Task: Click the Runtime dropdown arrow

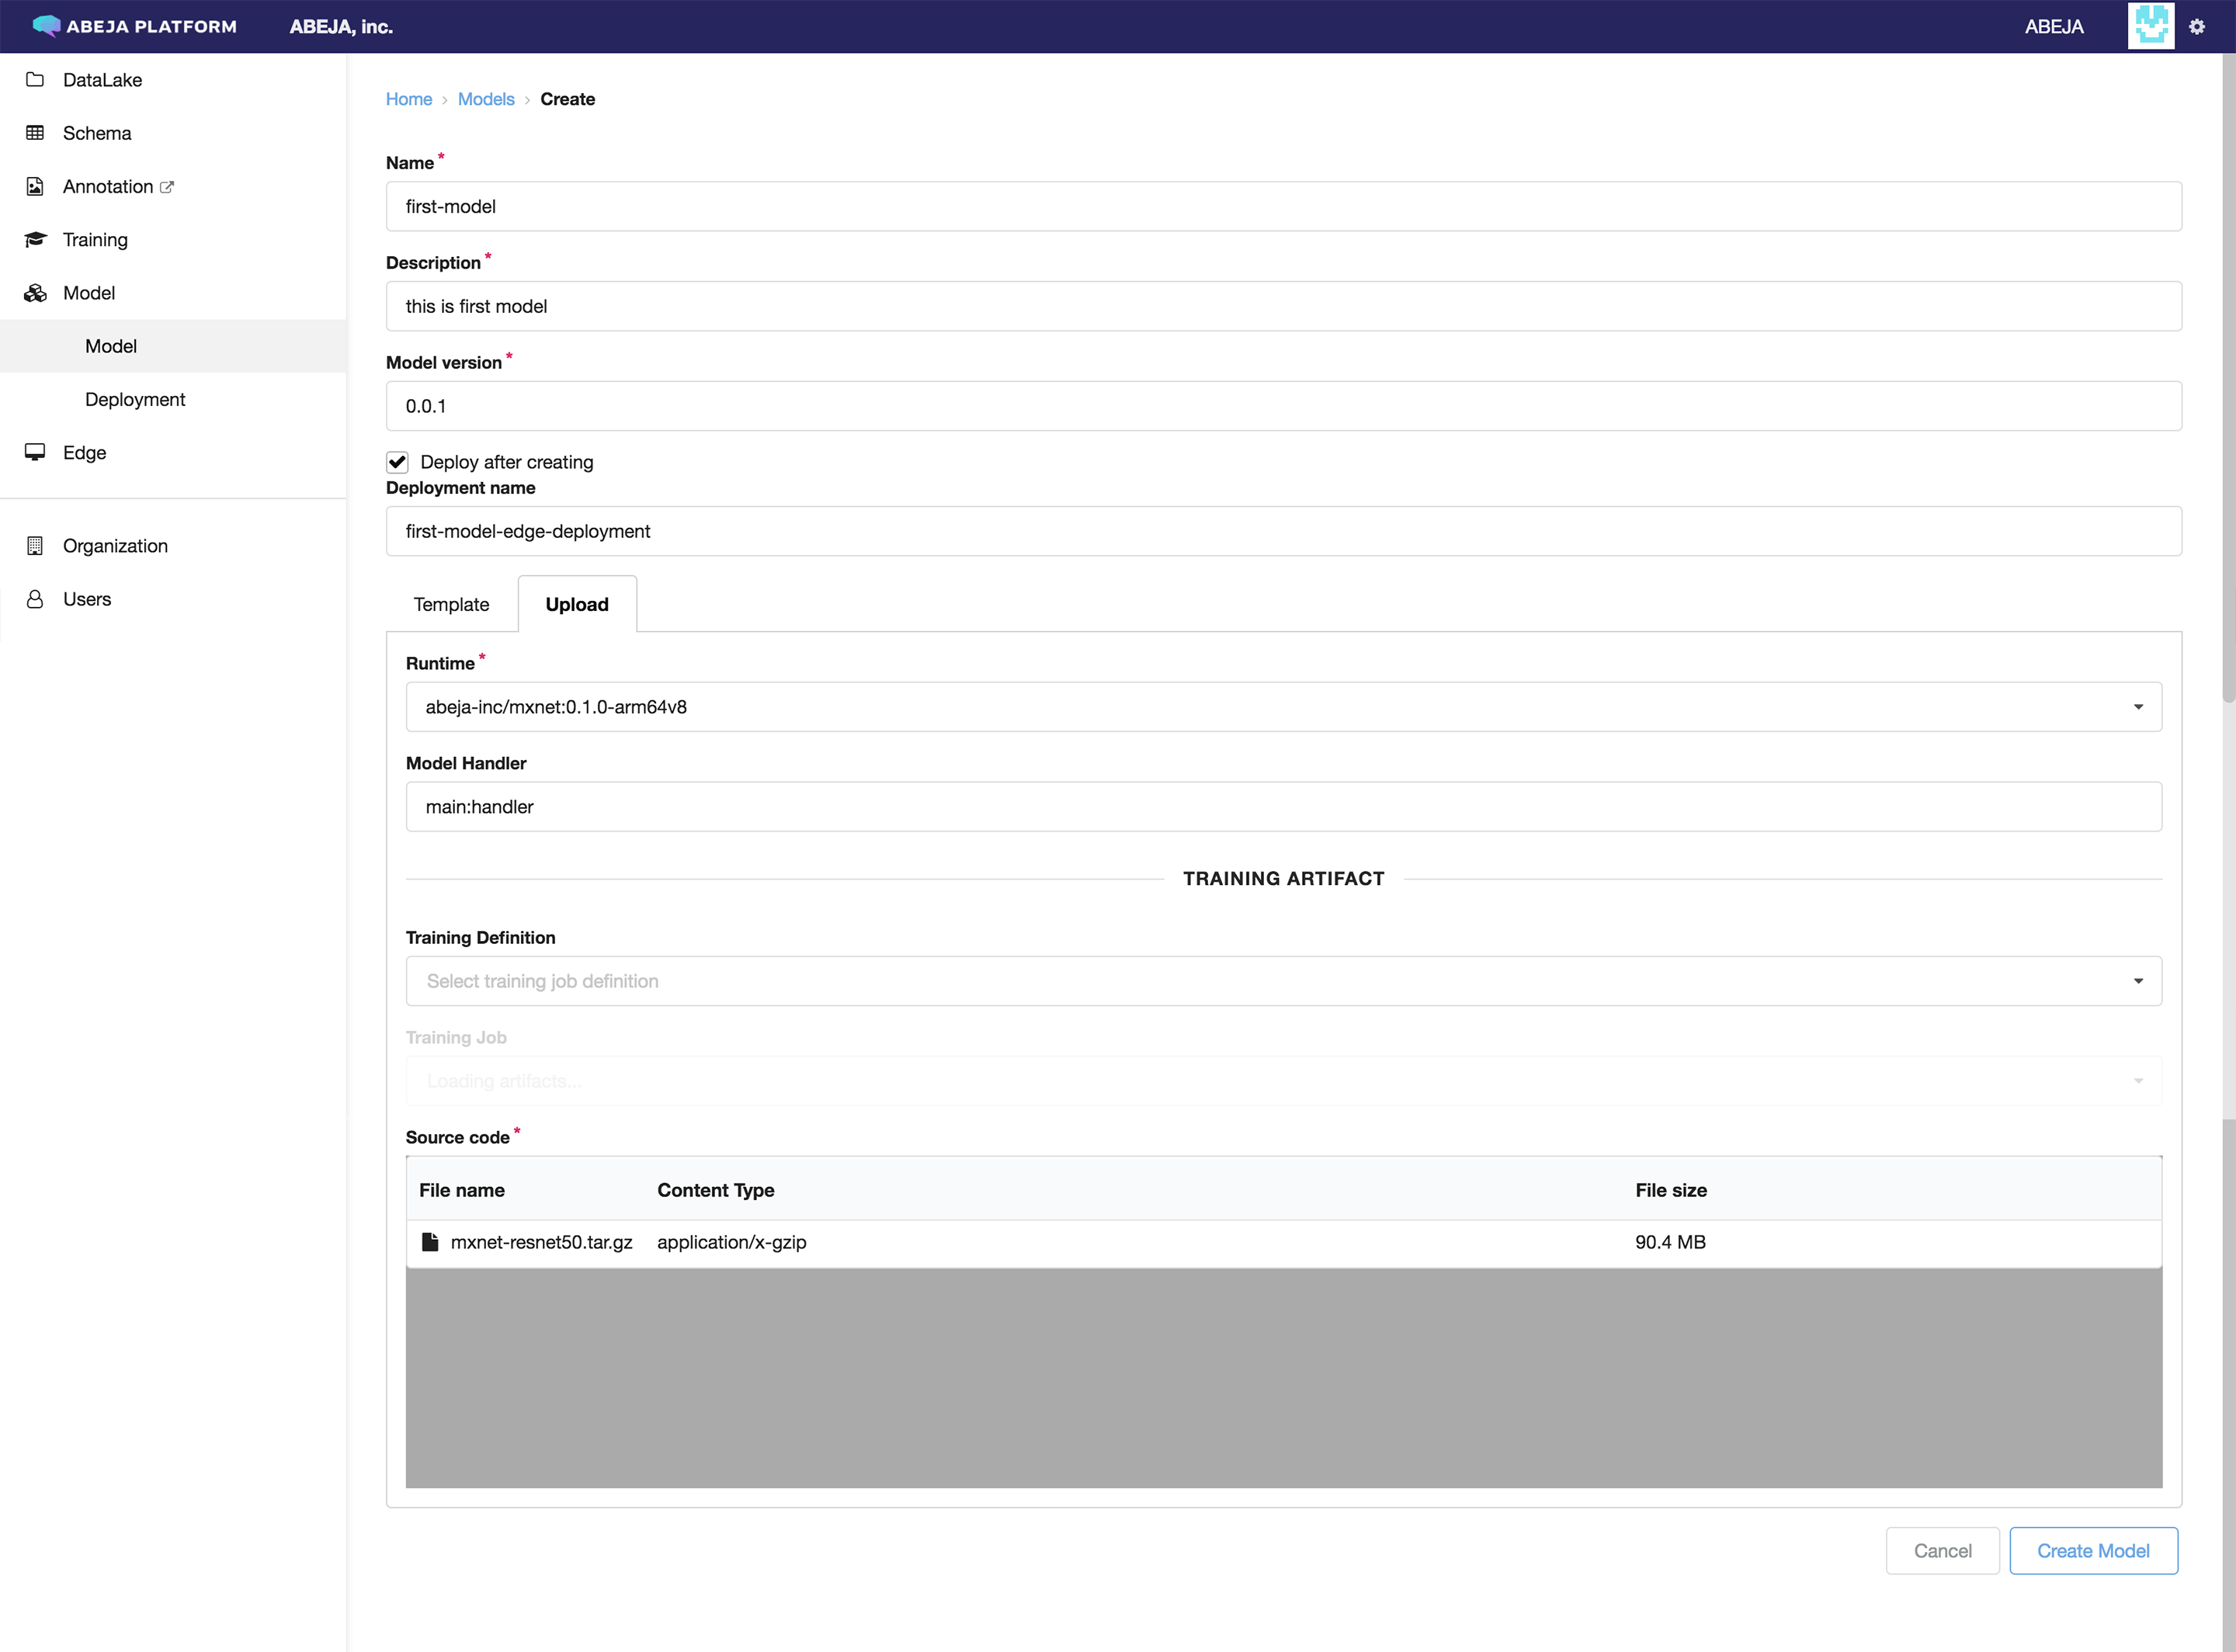Action: (2138, 707)
